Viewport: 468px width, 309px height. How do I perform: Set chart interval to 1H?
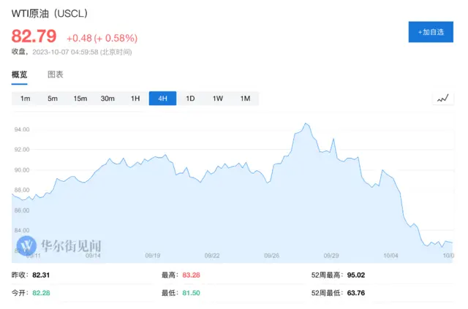(x=135, y=99)
